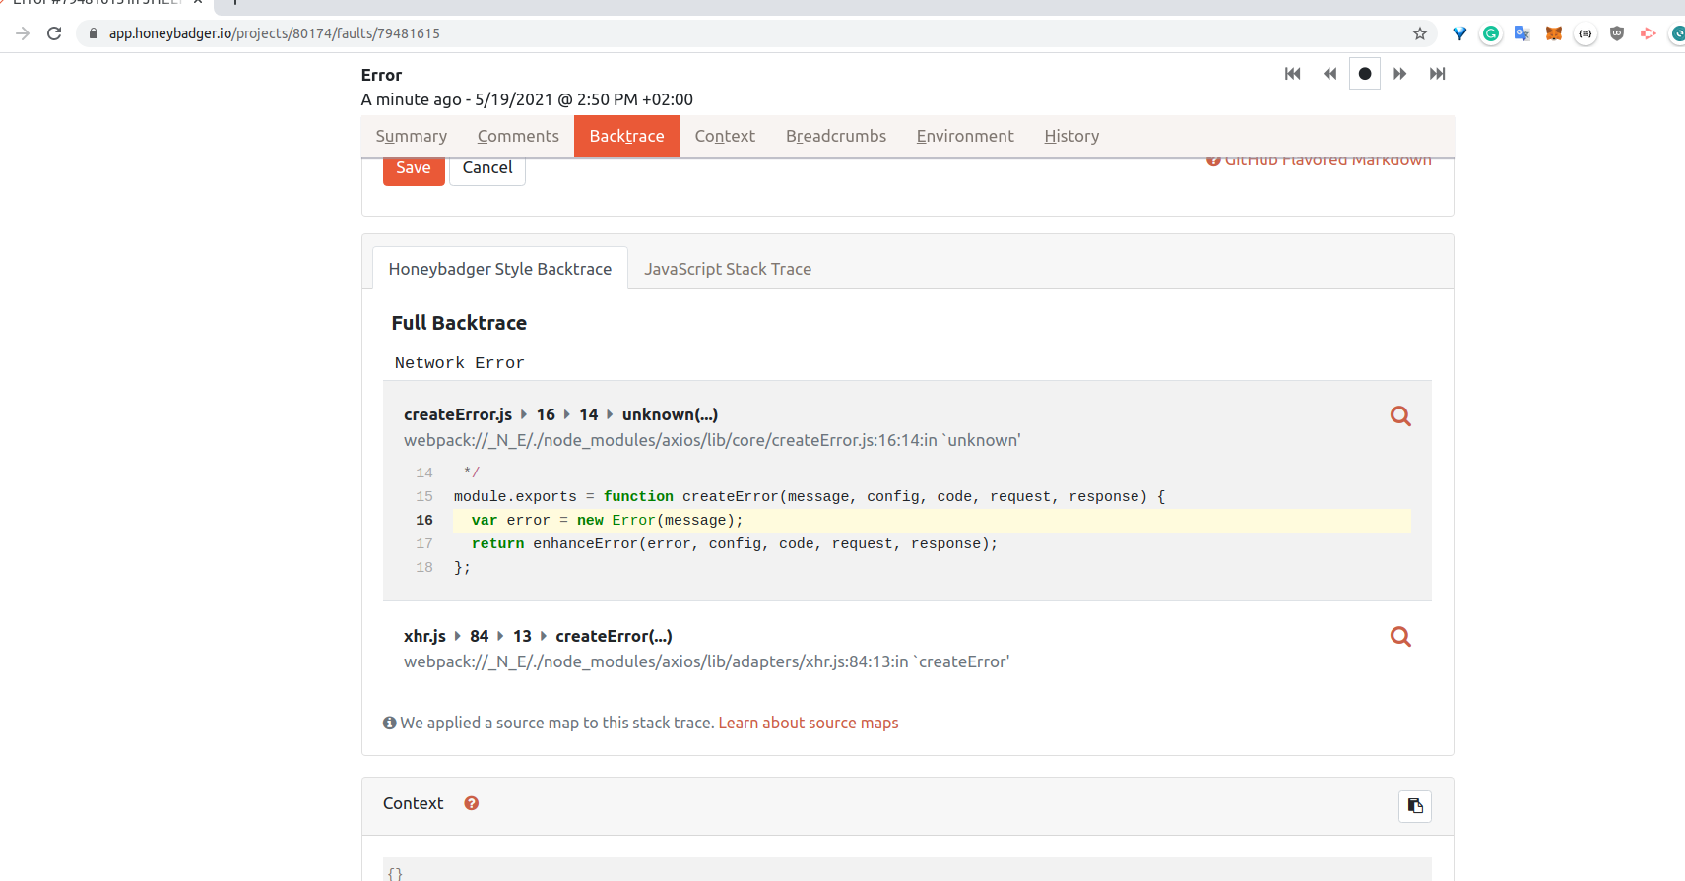This screenshot has width=1685, height=881.
Task: Open the blue V-shaped extension icon
Action: pos(1459,33)
